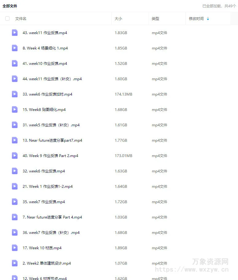The width and height of the screenshot is (238, 280).
Task: Click video icon of 2. Week2 单体建筑设计.mp4
Action: tap(15, 263)
